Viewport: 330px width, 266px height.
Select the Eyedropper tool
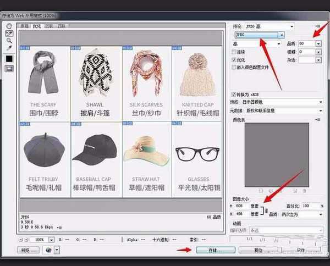pyautogui.click(x=9, y=47)
